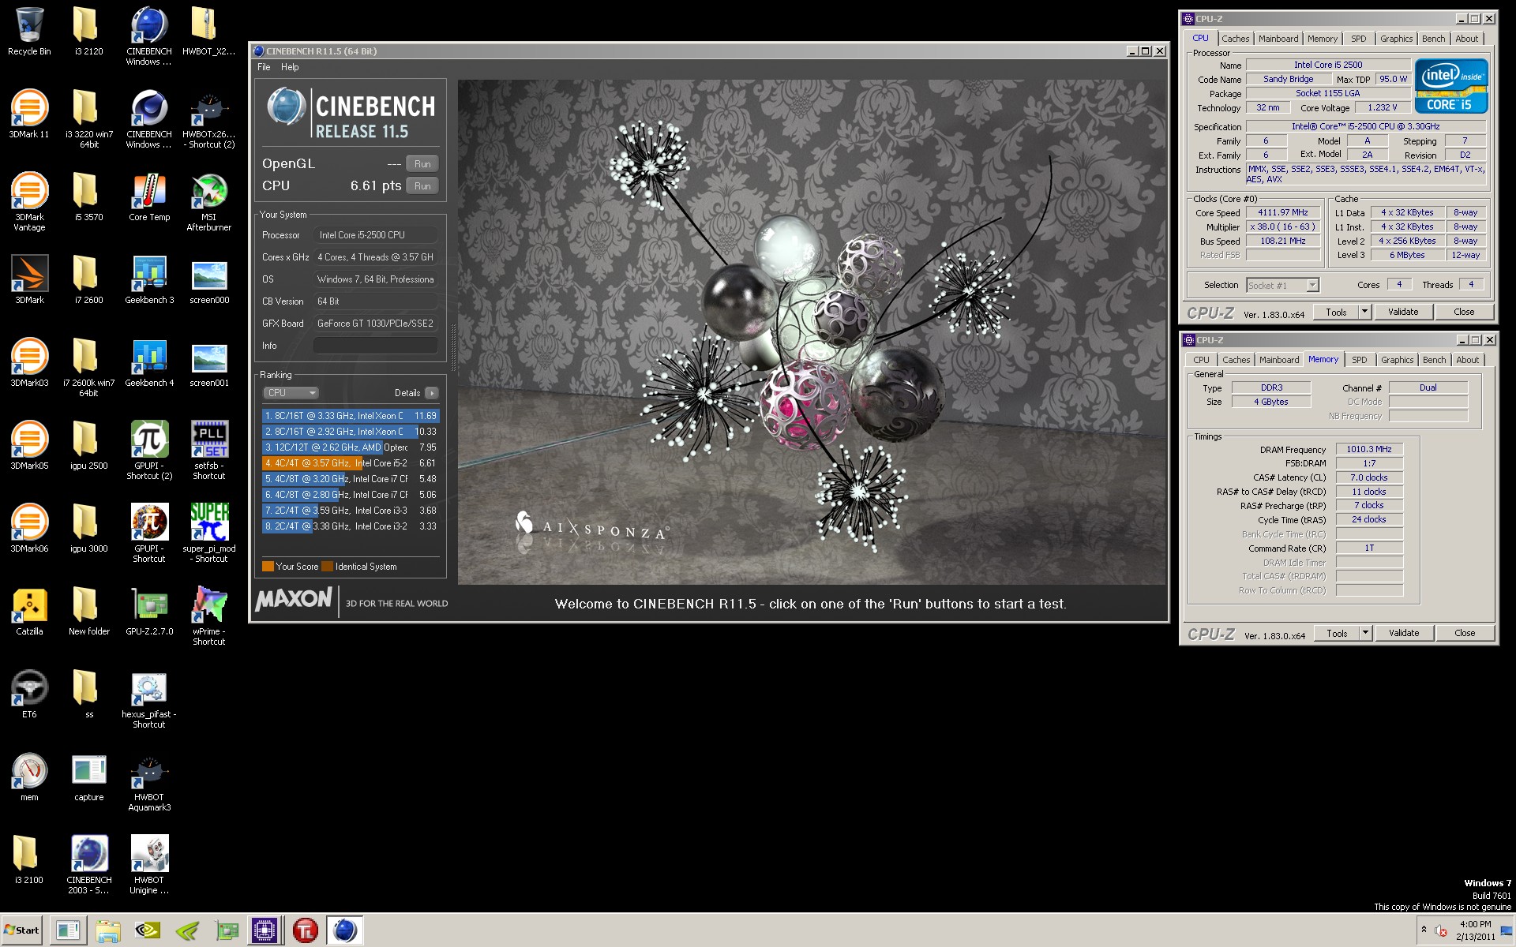Screen dimensions: 1516x947
Task: Click the NVIDIA taskbar icon
Action: (148, 930)
